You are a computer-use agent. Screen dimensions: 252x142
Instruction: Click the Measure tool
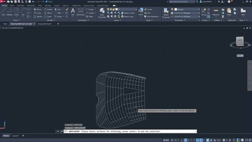[216, 12]
